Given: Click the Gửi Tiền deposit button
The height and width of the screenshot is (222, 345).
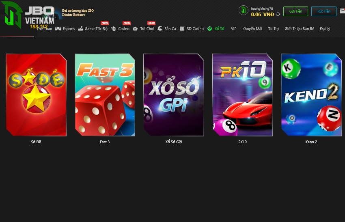Looking at the screenshot, I should pos(295,11).
